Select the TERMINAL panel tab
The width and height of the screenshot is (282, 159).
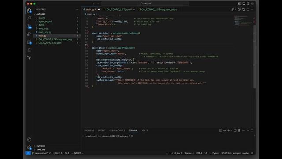[x=133, y=131]
